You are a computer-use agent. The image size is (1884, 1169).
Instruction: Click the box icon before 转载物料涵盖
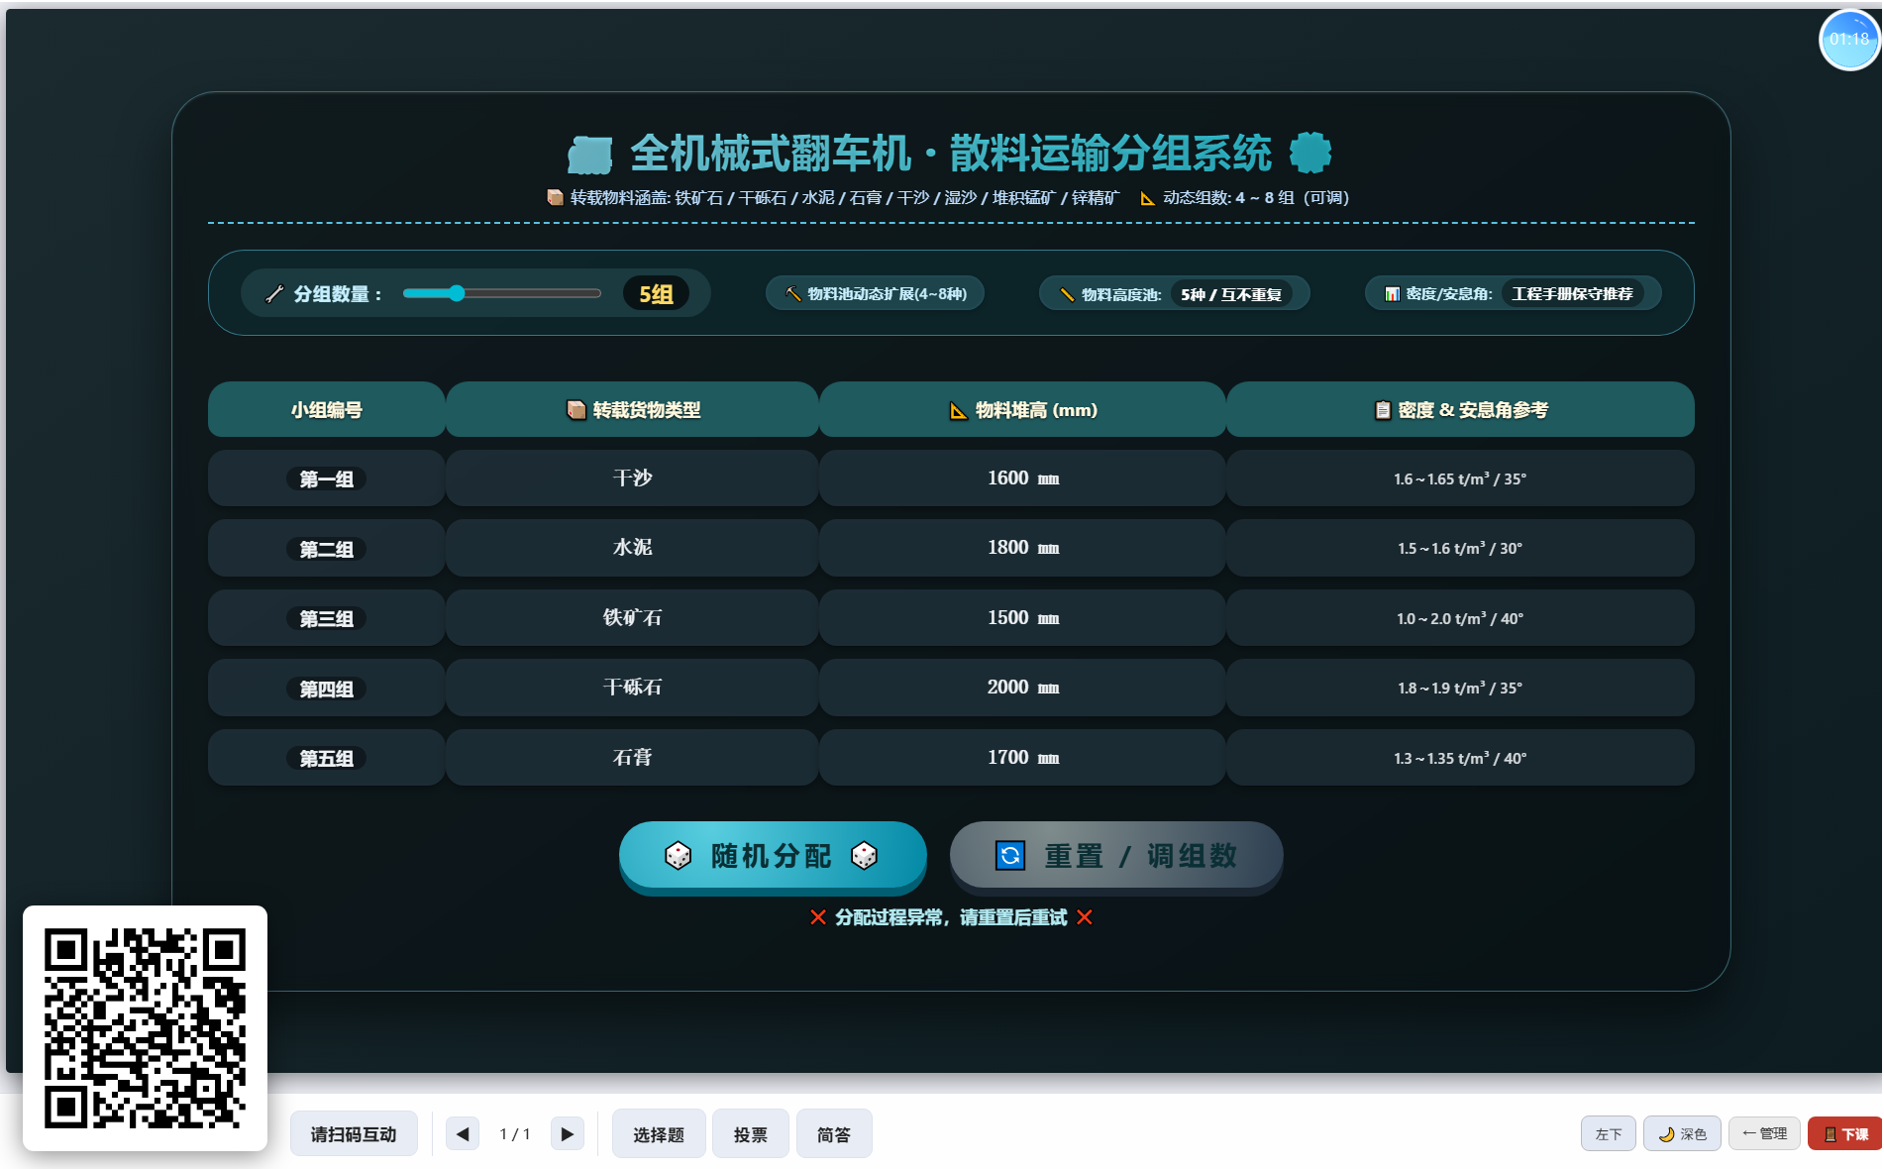coord(555,197)
